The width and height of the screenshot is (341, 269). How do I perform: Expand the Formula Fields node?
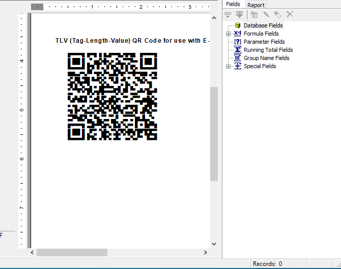click(228, 34)
